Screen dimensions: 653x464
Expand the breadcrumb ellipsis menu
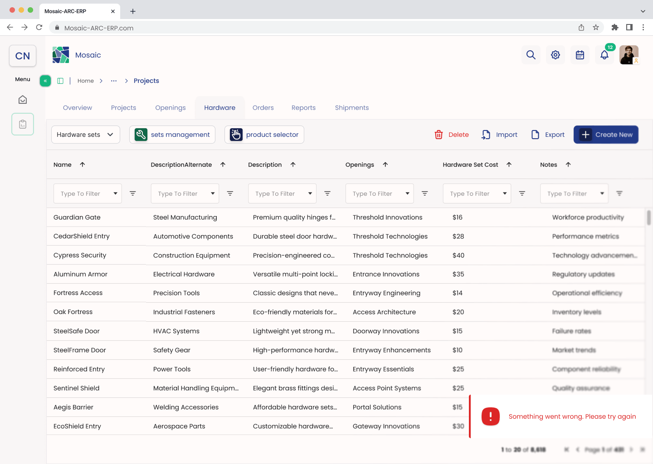point(114,81)
